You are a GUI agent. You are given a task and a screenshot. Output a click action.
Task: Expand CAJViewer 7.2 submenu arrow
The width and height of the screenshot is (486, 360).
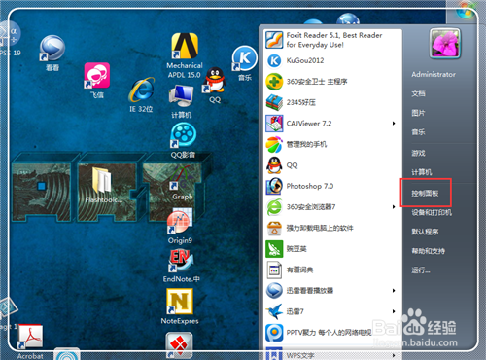(x=394, y=124)
